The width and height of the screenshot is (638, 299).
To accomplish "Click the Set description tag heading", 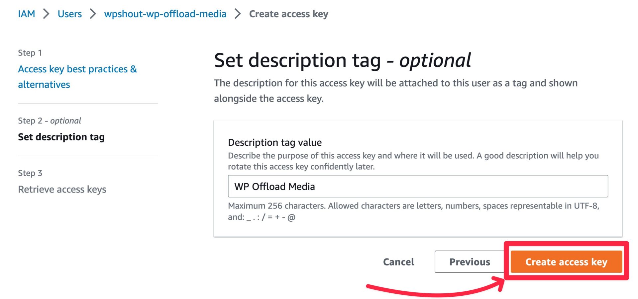I will [x=342, y=60].
